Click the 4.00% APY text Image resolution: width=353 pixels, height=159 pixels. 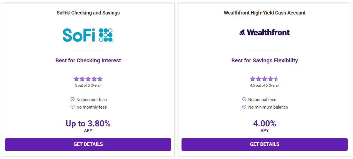(265, 126)
